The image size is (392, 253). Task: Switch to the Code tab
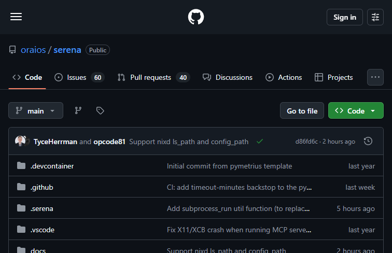pos(27,77)
